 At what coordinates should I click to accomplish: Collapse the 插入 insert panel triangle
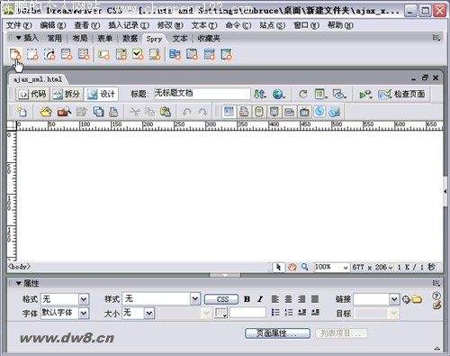click(x=19, y=38)
